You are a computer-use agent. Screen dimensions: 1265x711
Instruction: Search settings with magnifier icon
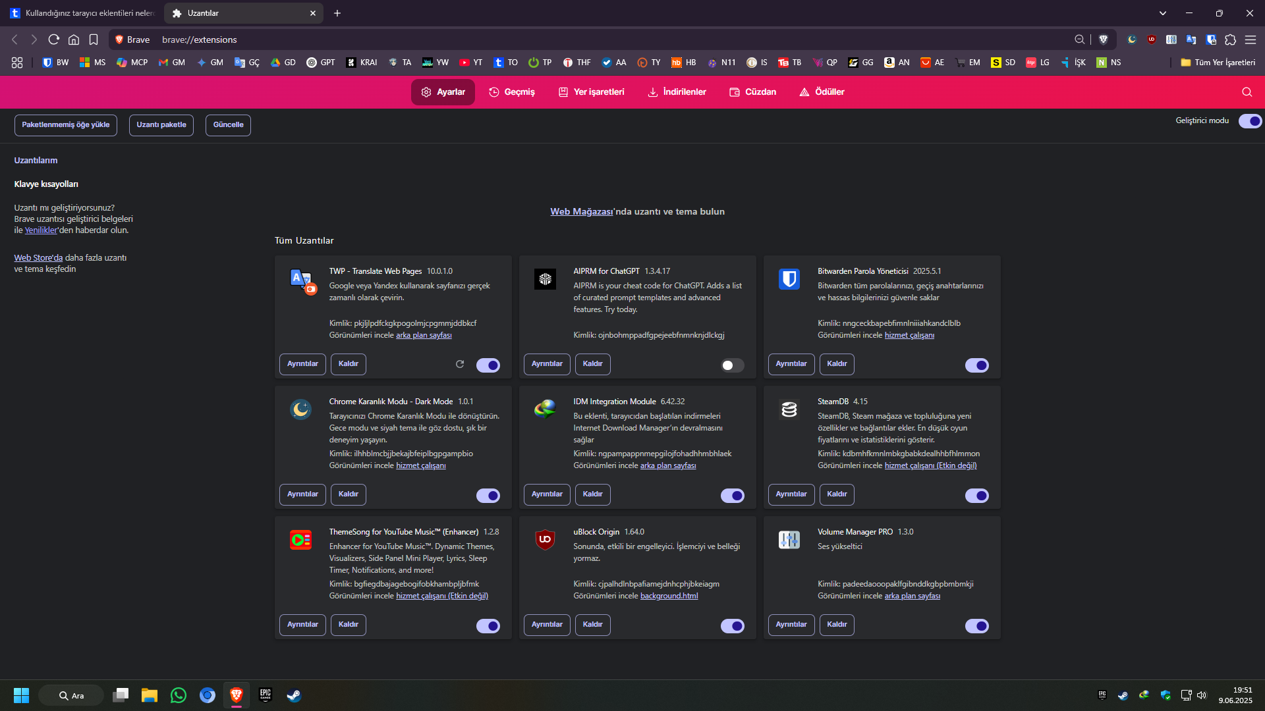pos(1247,92)
